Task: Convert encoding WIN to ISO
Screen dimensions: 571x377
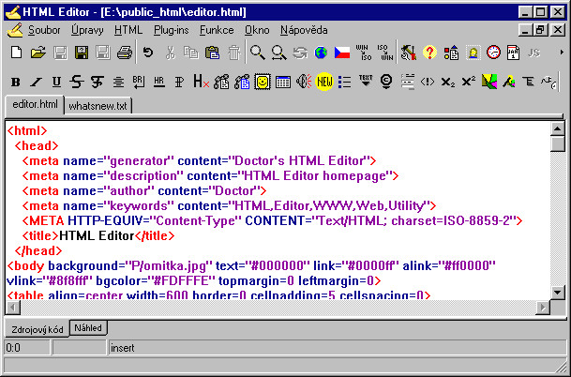Action: coord(363,53)
